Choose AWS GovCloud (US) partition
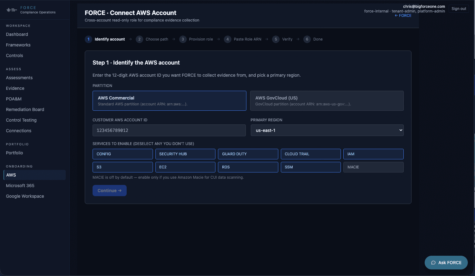This screenshot has width=475, height=276. coord(327,101)
